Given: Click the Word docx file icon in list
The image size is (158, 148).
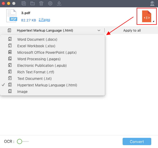Looking at the screenshot, I should 10,39.
